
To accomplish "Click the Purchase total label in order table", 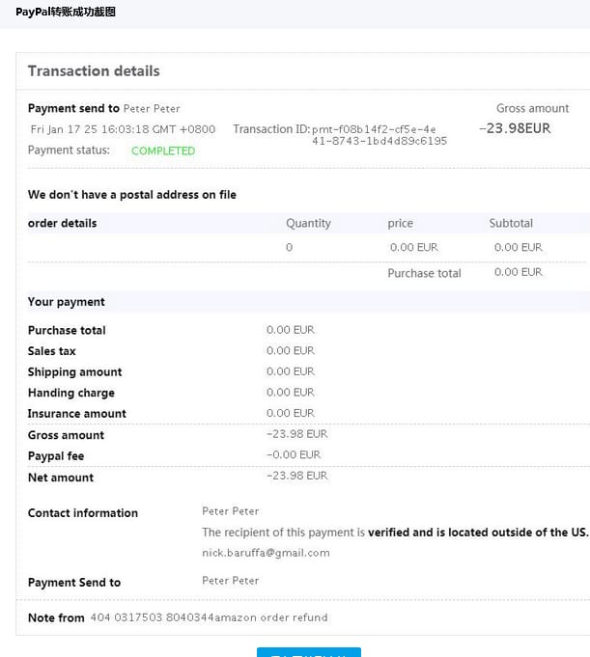I will (424, 273).
